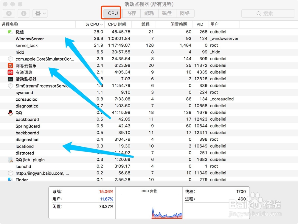The height and width of the screenshot is (224, 298).
Task: Switch to the 磁盘 tab
Action: (x=167, y=13)
